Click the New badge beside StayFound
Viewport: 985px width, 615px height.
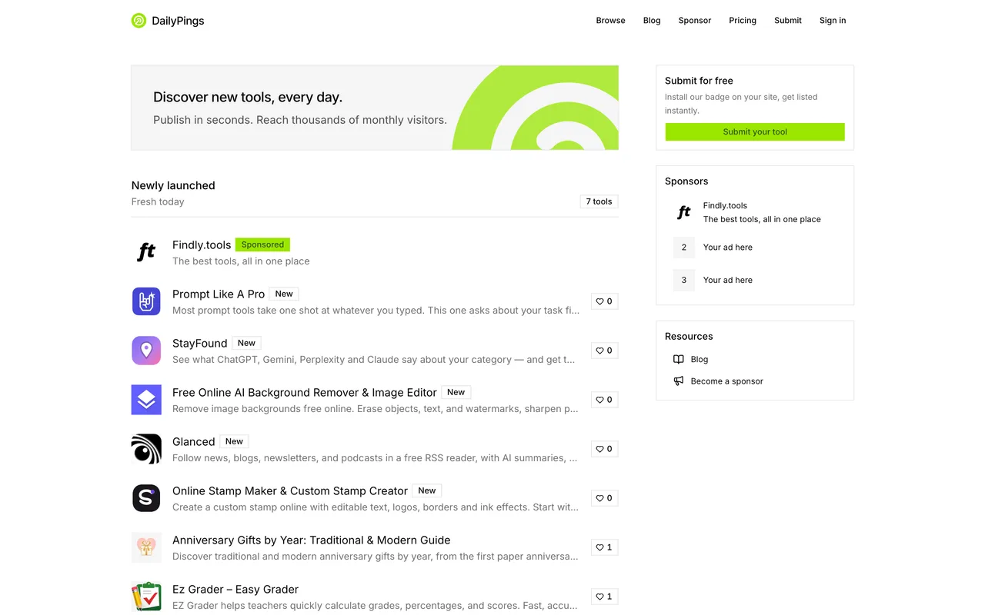(x=246, y=343)
